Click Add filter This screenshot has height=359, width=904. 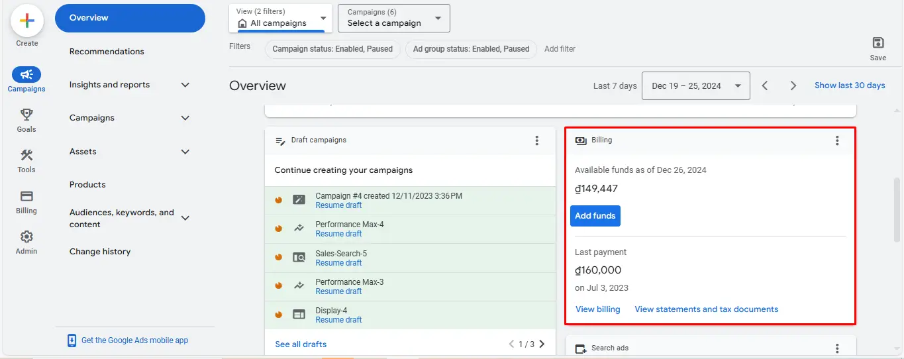click(560, 49)
